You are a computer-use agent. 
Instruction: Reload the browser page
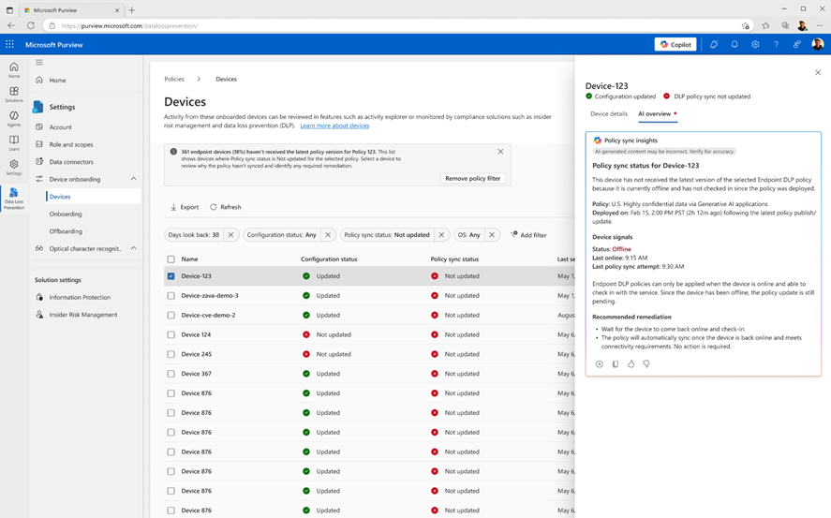pos(31,25)
